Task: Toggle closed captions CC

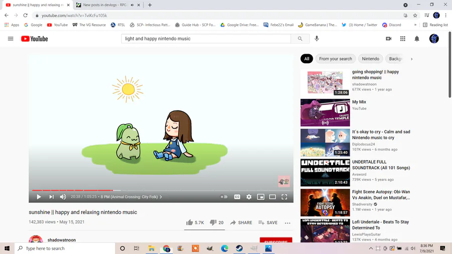Action: tap(237, 197)
